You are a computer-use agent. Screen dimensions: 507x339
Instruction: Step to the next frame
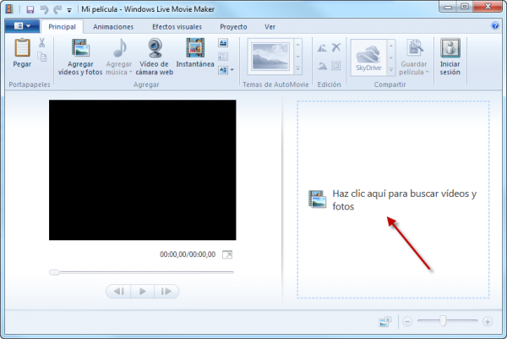pyautogui.click(x=167, y=291)
